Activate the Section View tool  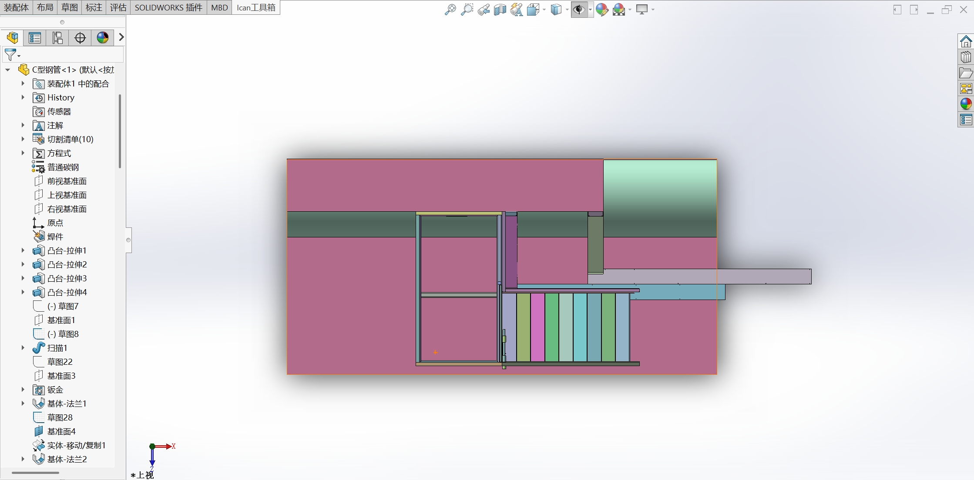pyautogui.click(x=500, y=10)
